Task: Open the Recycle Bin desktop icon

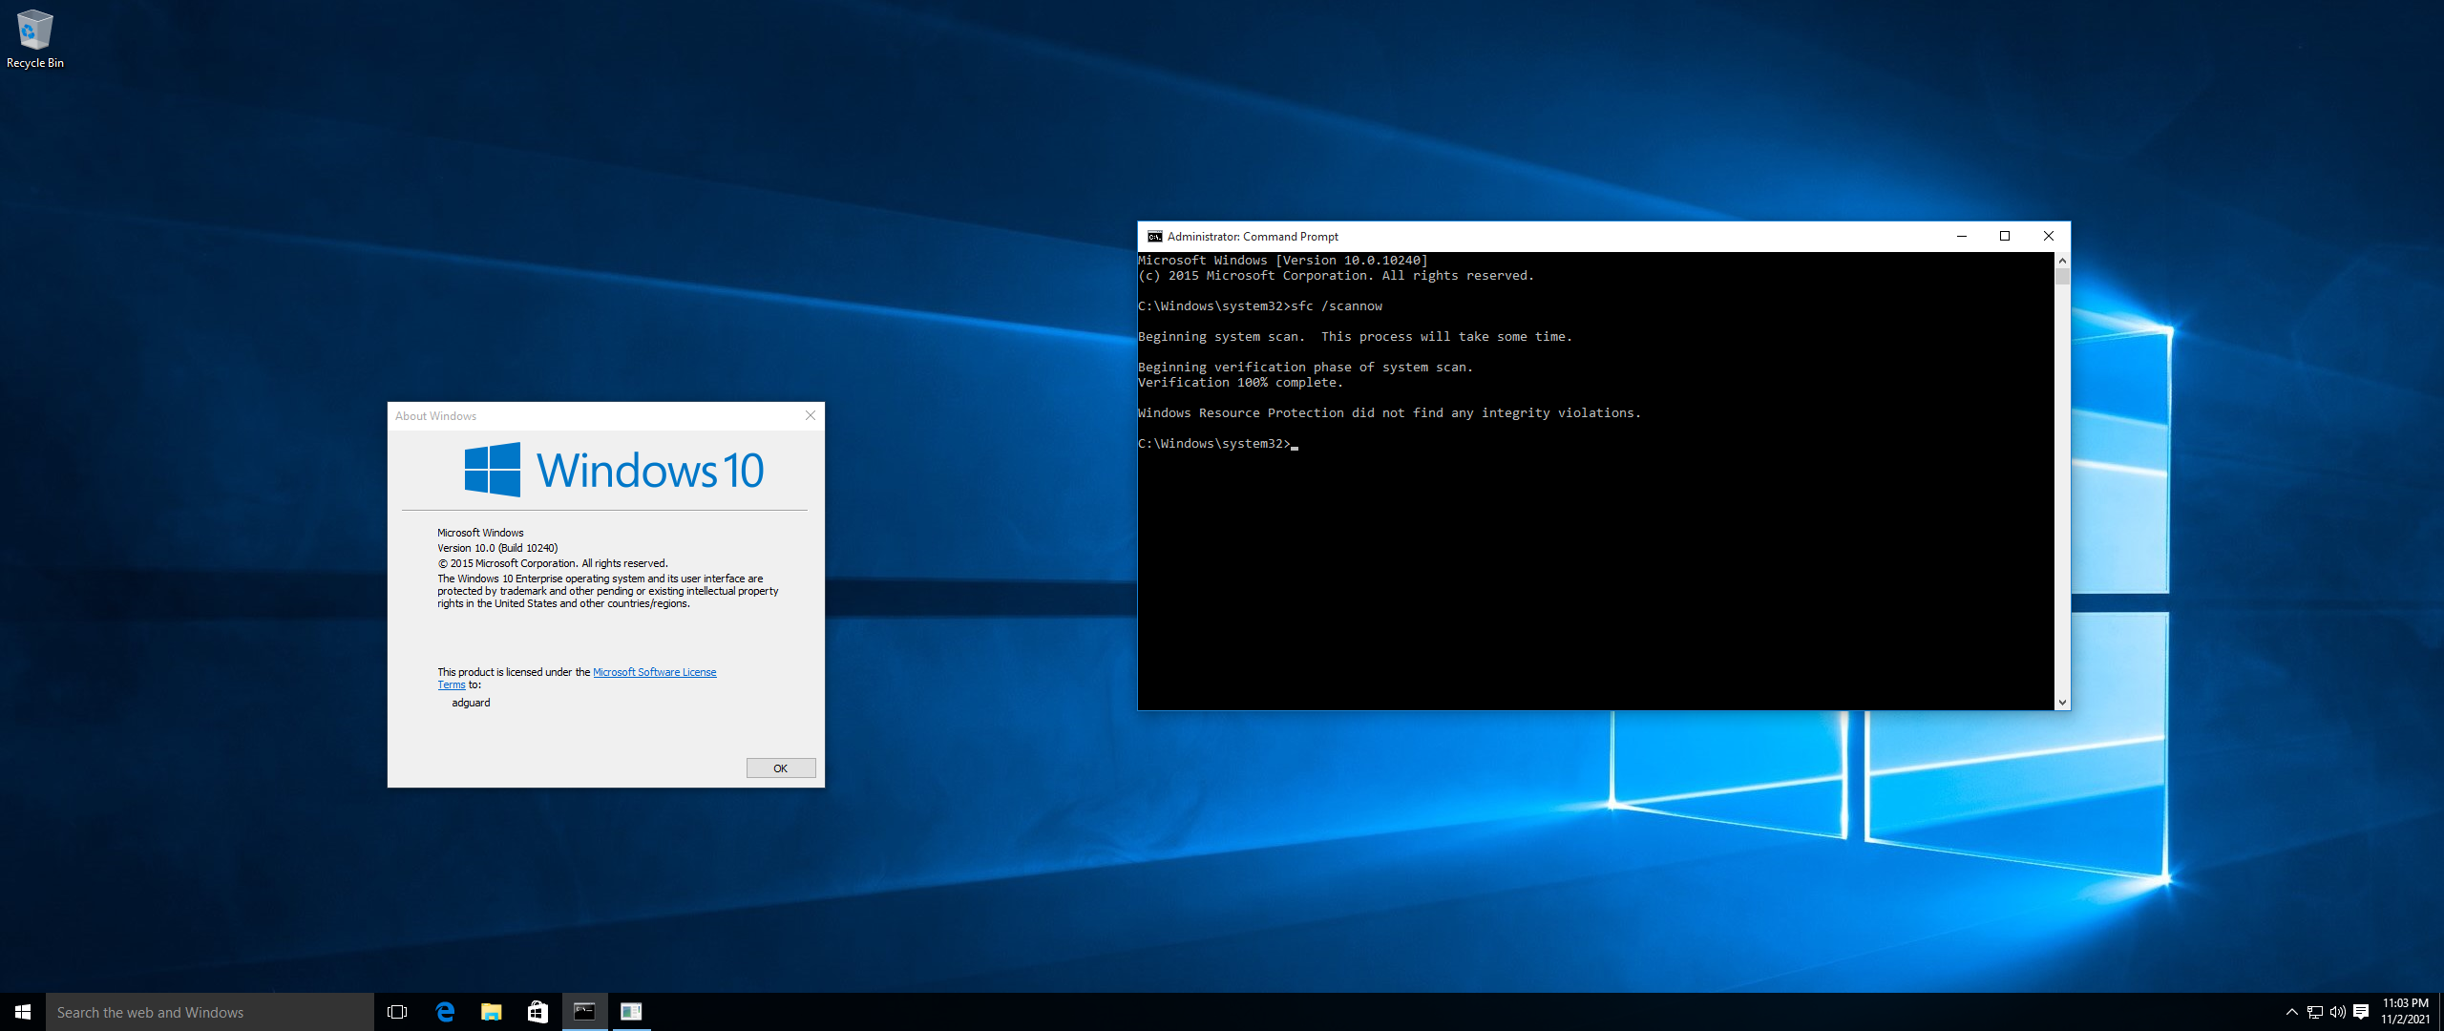Action: coord(34,40)
